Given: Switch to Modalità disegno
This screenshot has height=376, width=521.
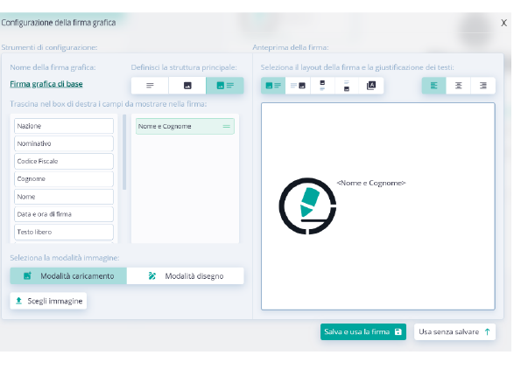Looking at the screenshot, I should pyautogui.click(x=186, y=275).
